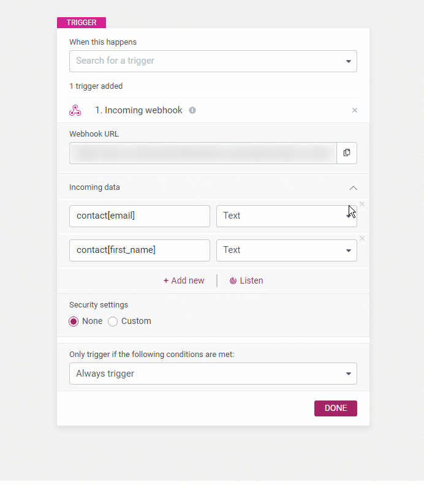
Task: Click the pink webhook icon
Action: (75, 110)
